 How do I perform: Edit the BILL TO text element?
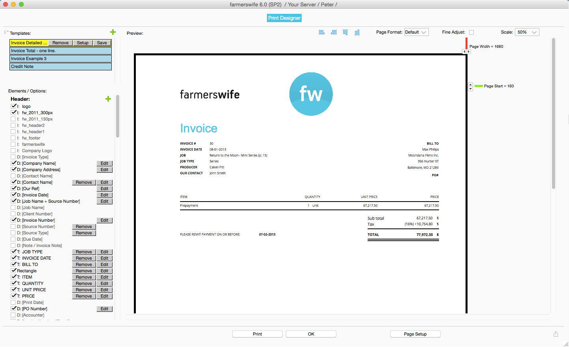(105, 264)
